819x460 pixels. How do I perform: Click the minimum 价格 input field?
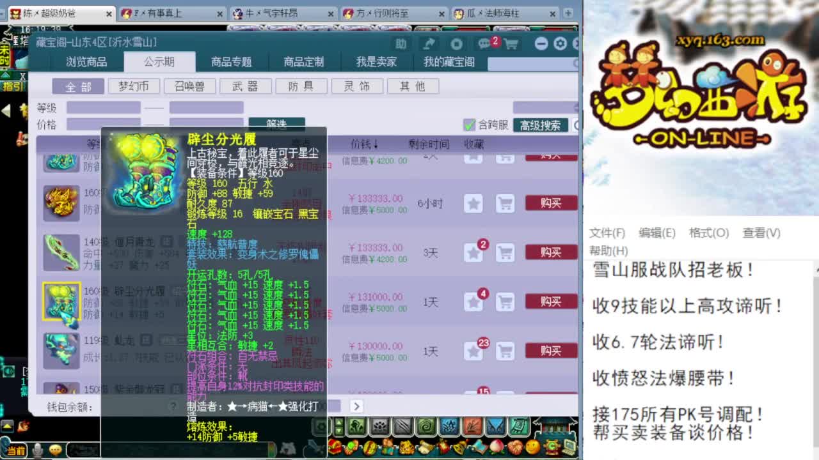pos(104,123)
